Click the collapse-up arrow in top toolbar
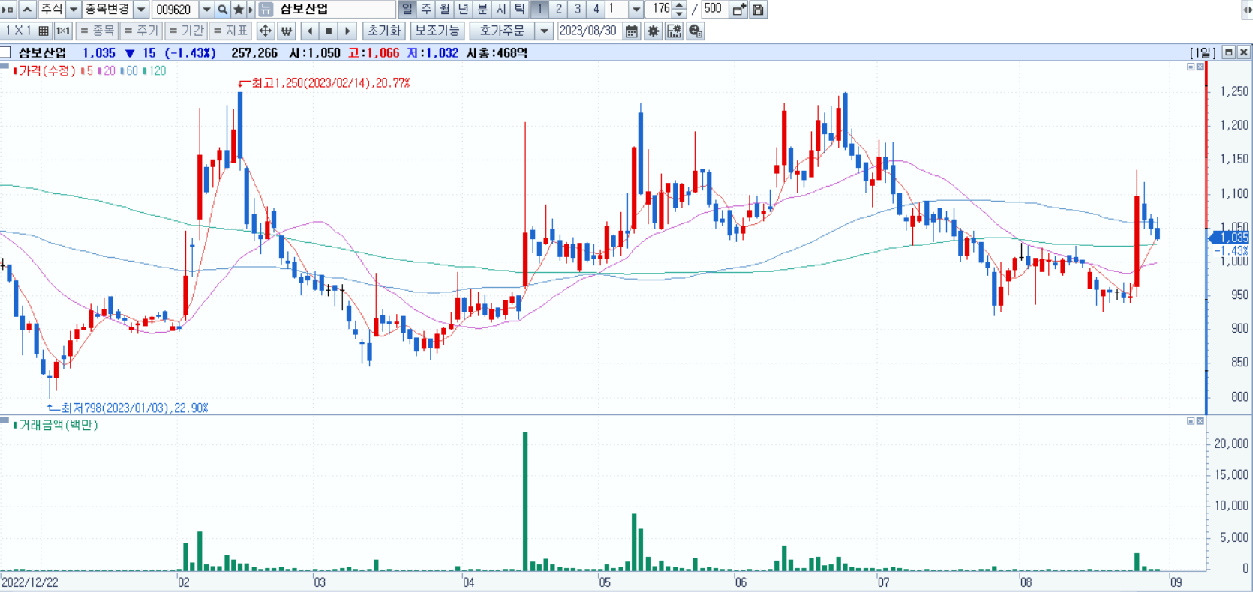The height and width of the screenshot is (592, 1253). (x=27, y=10)
